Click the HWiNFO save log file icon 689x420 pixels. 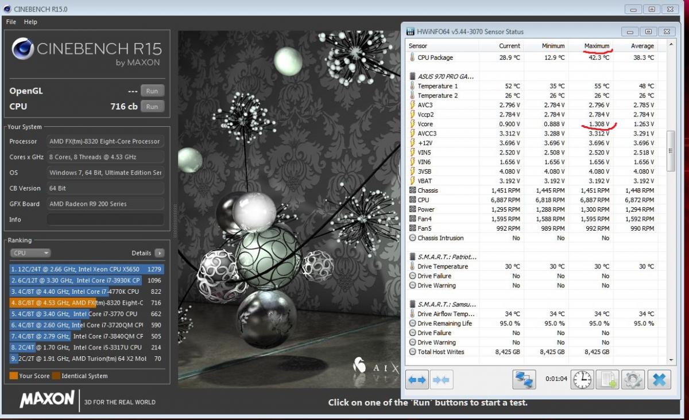point(607,380)
